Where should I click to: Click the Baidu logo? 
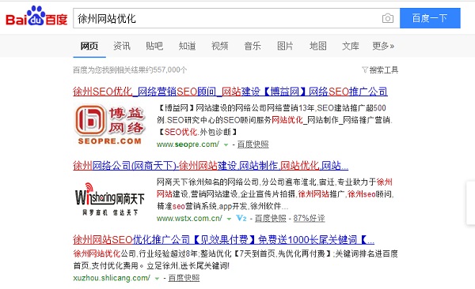tap(36, 17)
